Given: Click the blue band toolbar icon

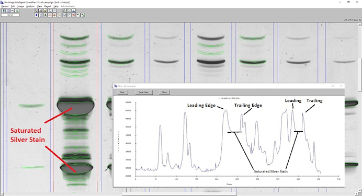Looking at the screenshot, I should [13, 10].
